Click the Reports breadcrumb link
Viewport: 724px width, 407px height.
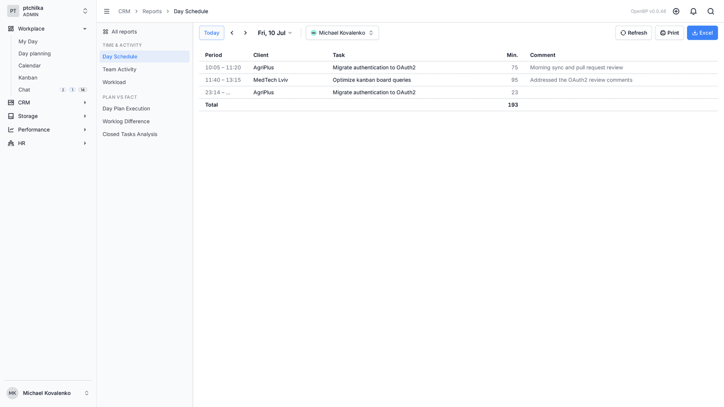point(152,11)
